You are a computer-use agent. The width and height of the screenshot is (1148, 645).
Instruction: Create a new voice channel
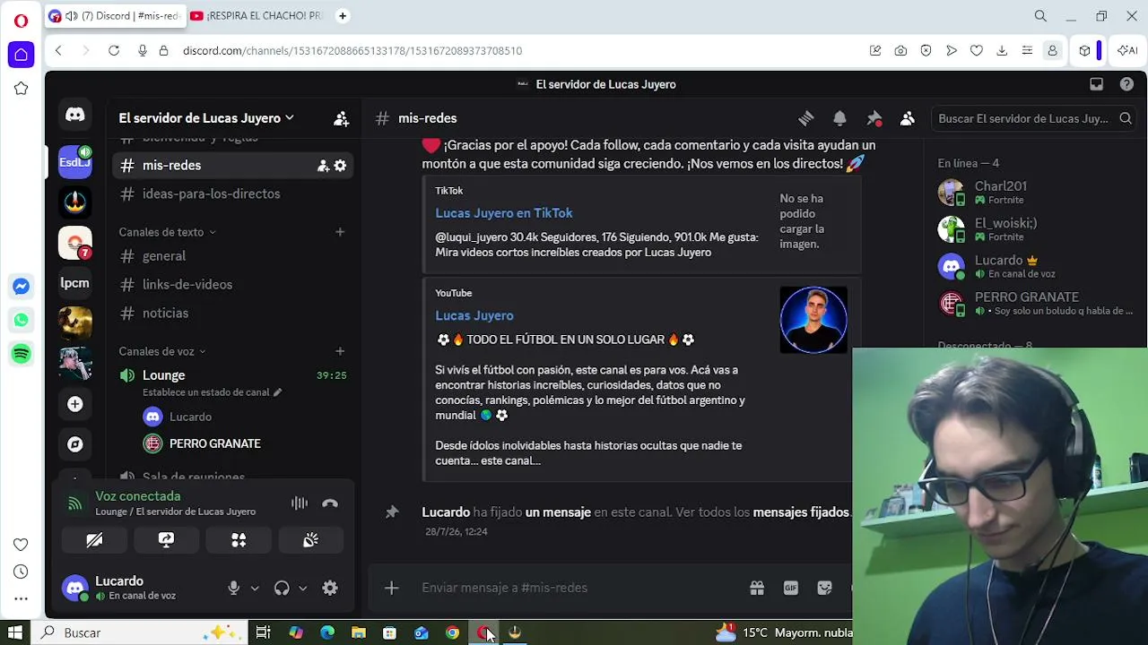point(340,351)
